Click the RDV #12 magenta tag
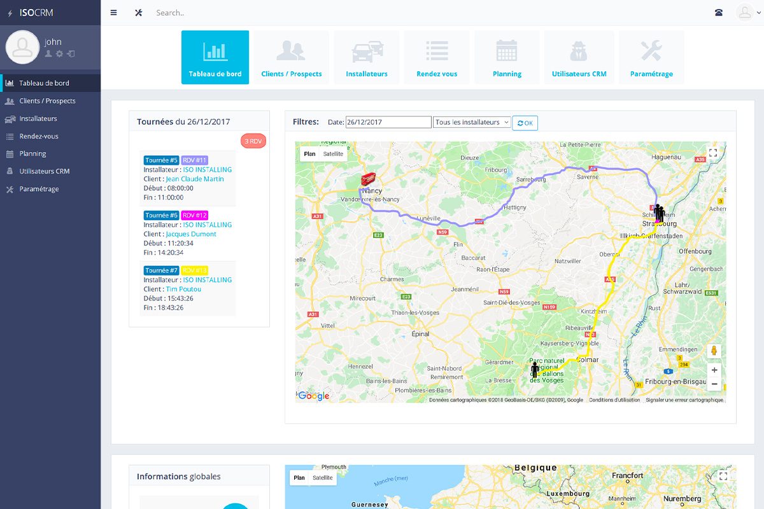This screenshot has height=509, width=764. coord(195,216)
